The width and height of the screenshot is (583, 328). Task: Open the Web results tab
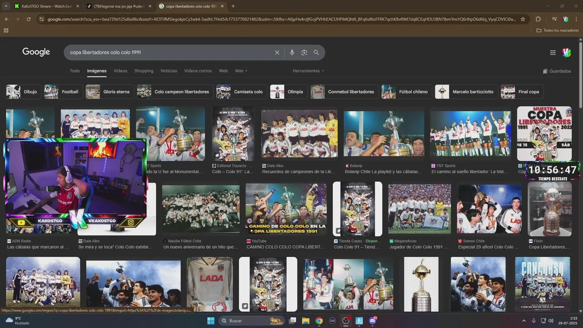[223, 71]
